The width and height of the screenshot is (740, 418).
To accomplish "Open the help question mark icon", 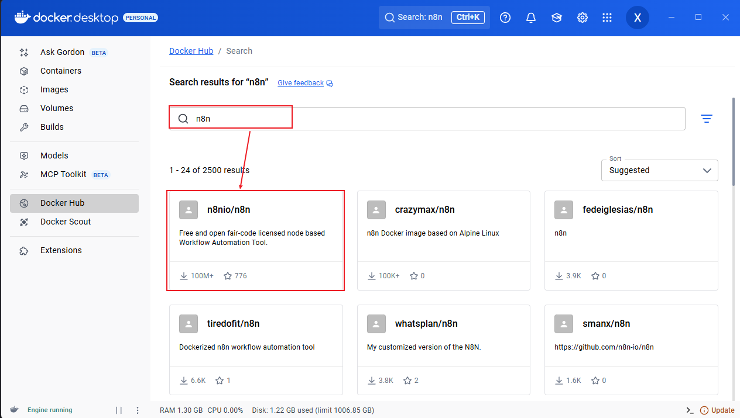I will (x=505, y=18).
